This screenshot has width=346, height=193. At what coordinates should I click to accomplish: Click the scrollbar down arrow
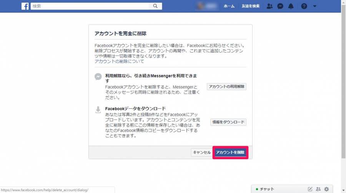(x=343, y=190)
